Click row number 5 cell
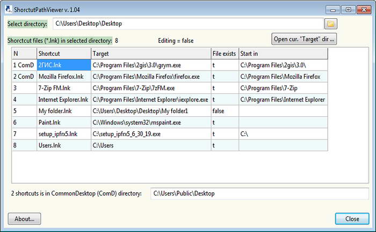The width and height of the screenshot is (376, 232). click(x=24, y=111)
